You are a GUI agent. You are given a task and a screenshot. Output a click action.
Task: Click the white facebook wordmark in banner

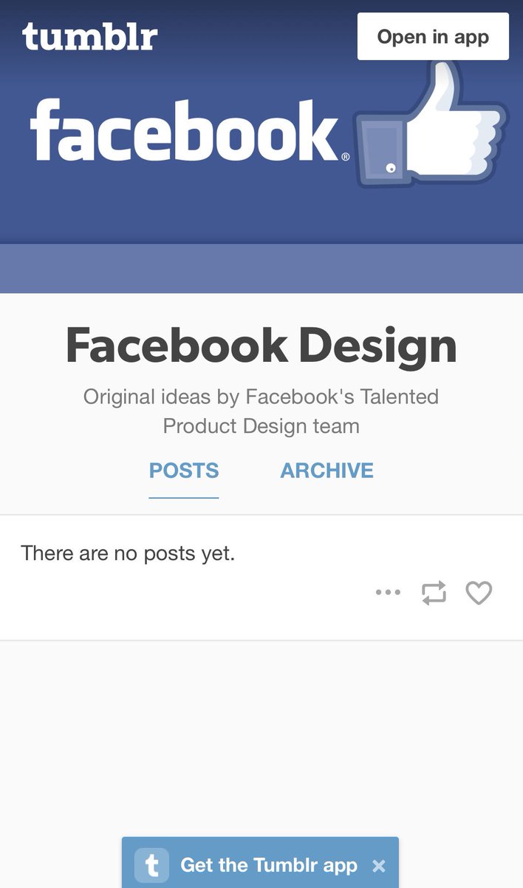point(185,132)
